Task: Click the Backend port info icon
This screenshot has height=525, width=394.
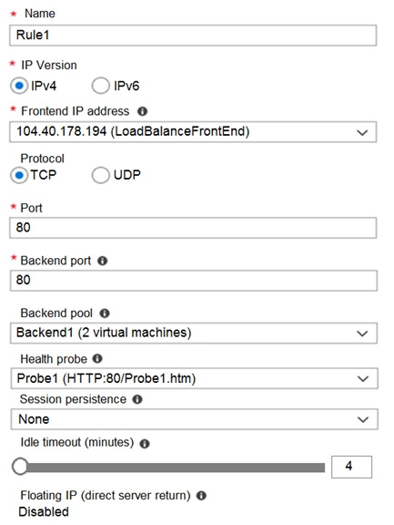Action: 102,261
